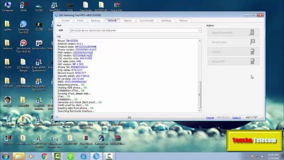The image size is (284, 160).
Task: Click the CSC country code: MALAYSIA line
Action: click(x=75, y=58)
